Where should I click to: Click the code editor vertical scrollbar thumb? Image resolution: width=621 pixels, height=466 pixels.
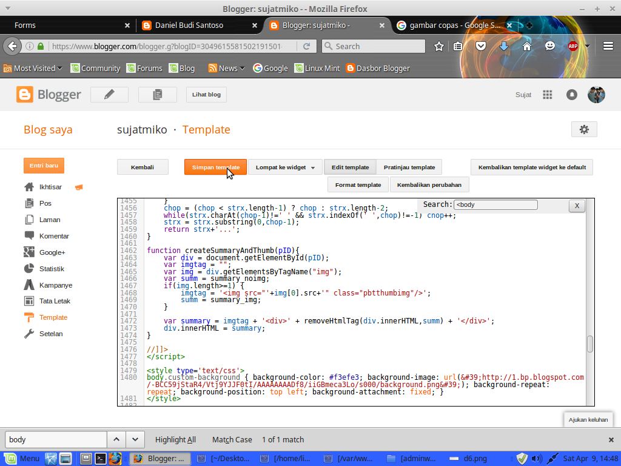coord(589,344)
